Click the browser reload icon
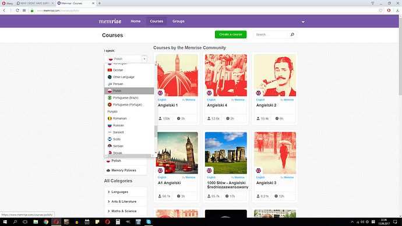The width and height of the screenshot is (402, 226). [17, 10]
